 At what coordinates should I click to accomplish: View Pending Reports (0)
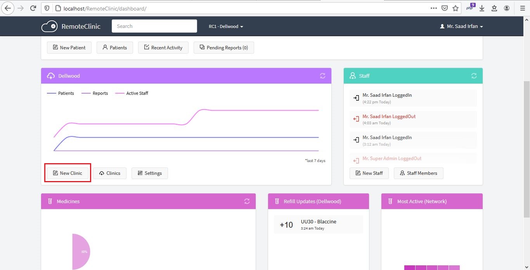[x=223, y=47]
